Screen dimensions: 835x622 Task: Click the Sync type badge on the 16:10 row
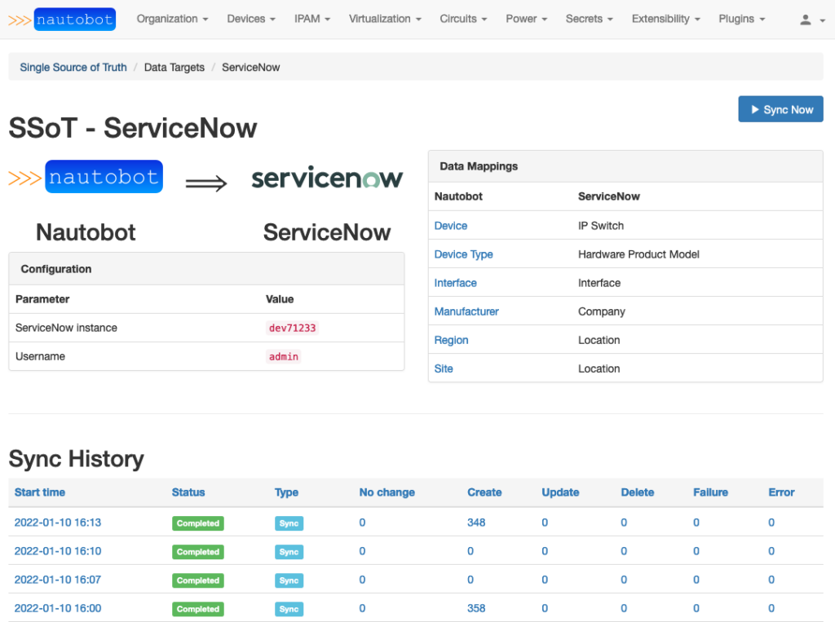[x=289, y=551]
